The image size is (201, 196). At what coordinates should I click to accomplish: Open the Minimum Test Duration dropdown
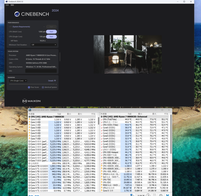44,45
